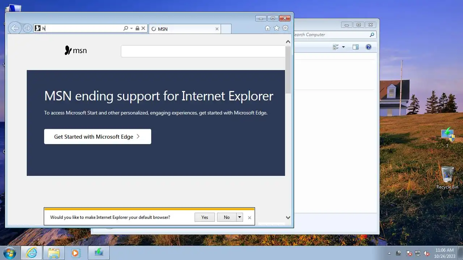Show hidden system tray icons
463x260 pixels.
[389, 253]
